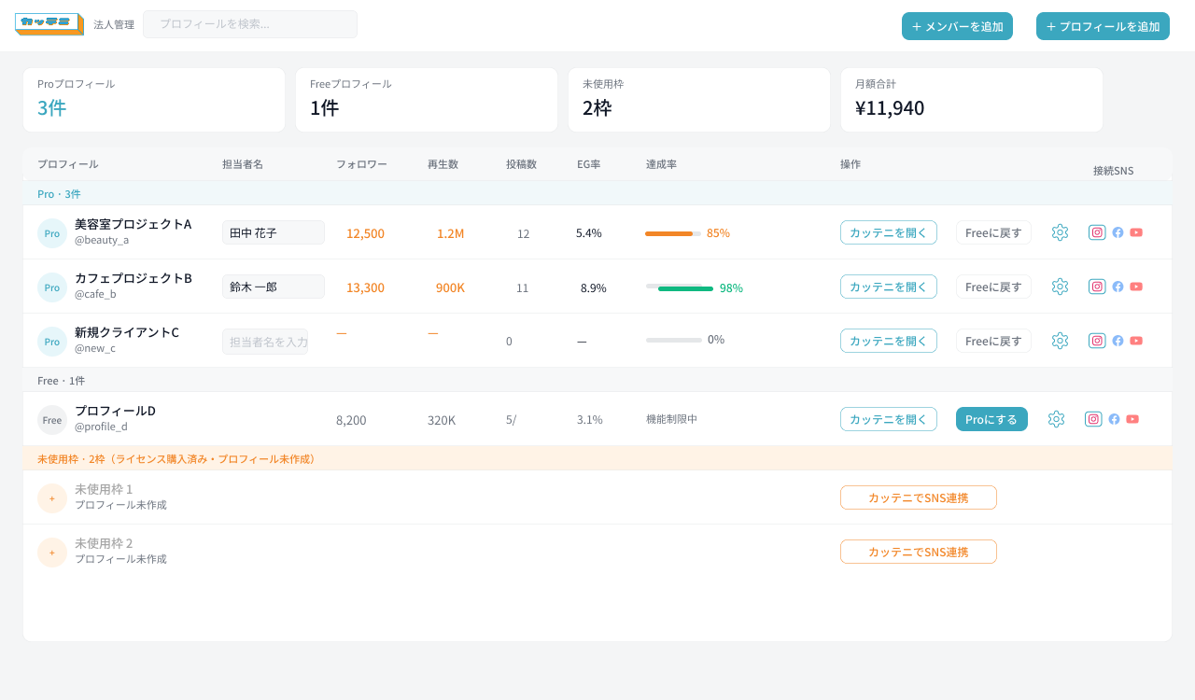Image resolution: width=1195 pixels, height=700 pixels.
Task: Open settings gear for カフェプロジェクトB
Action: pos(1060,287)
